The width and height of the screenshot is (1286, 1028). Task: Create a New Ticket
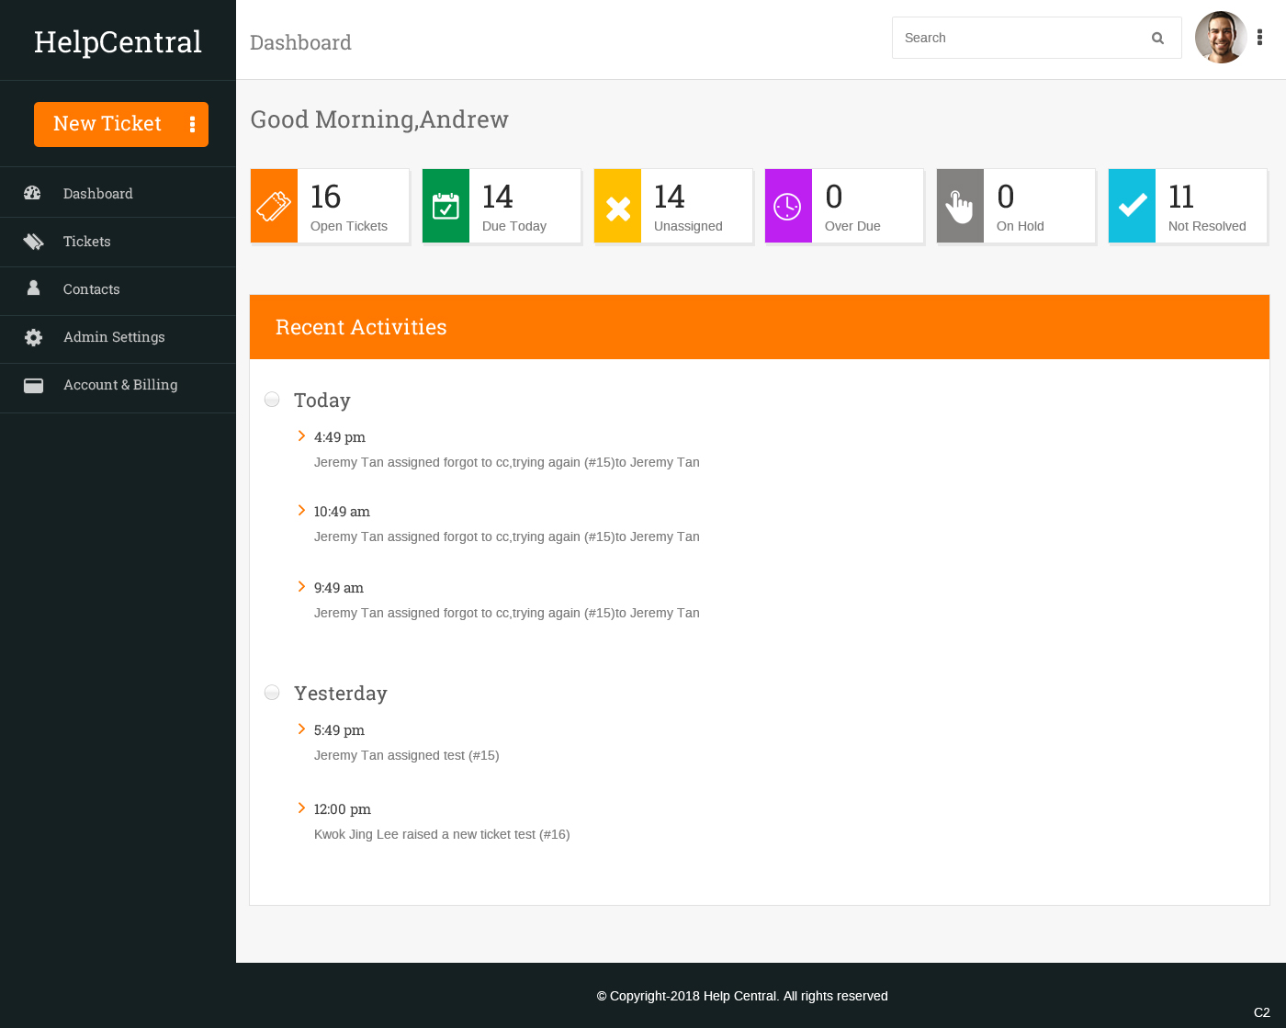107,124
